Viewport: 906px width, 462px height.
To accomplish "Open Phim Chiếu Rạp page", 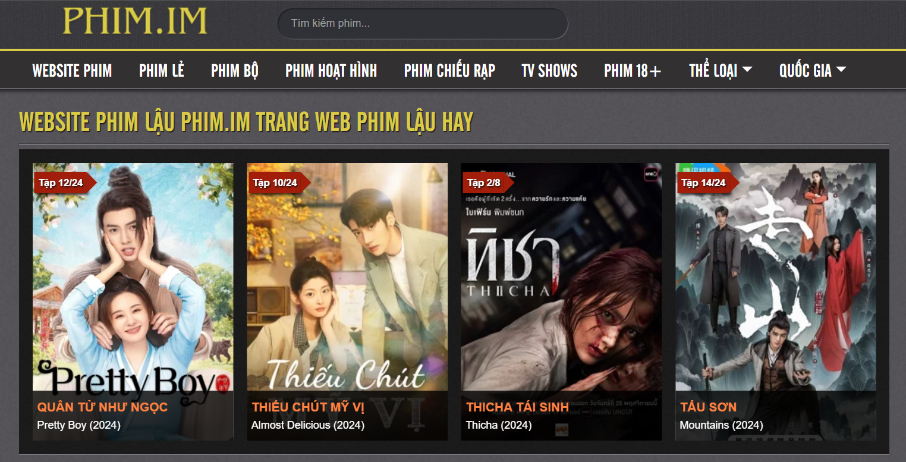I will click(x=449, y=71).
